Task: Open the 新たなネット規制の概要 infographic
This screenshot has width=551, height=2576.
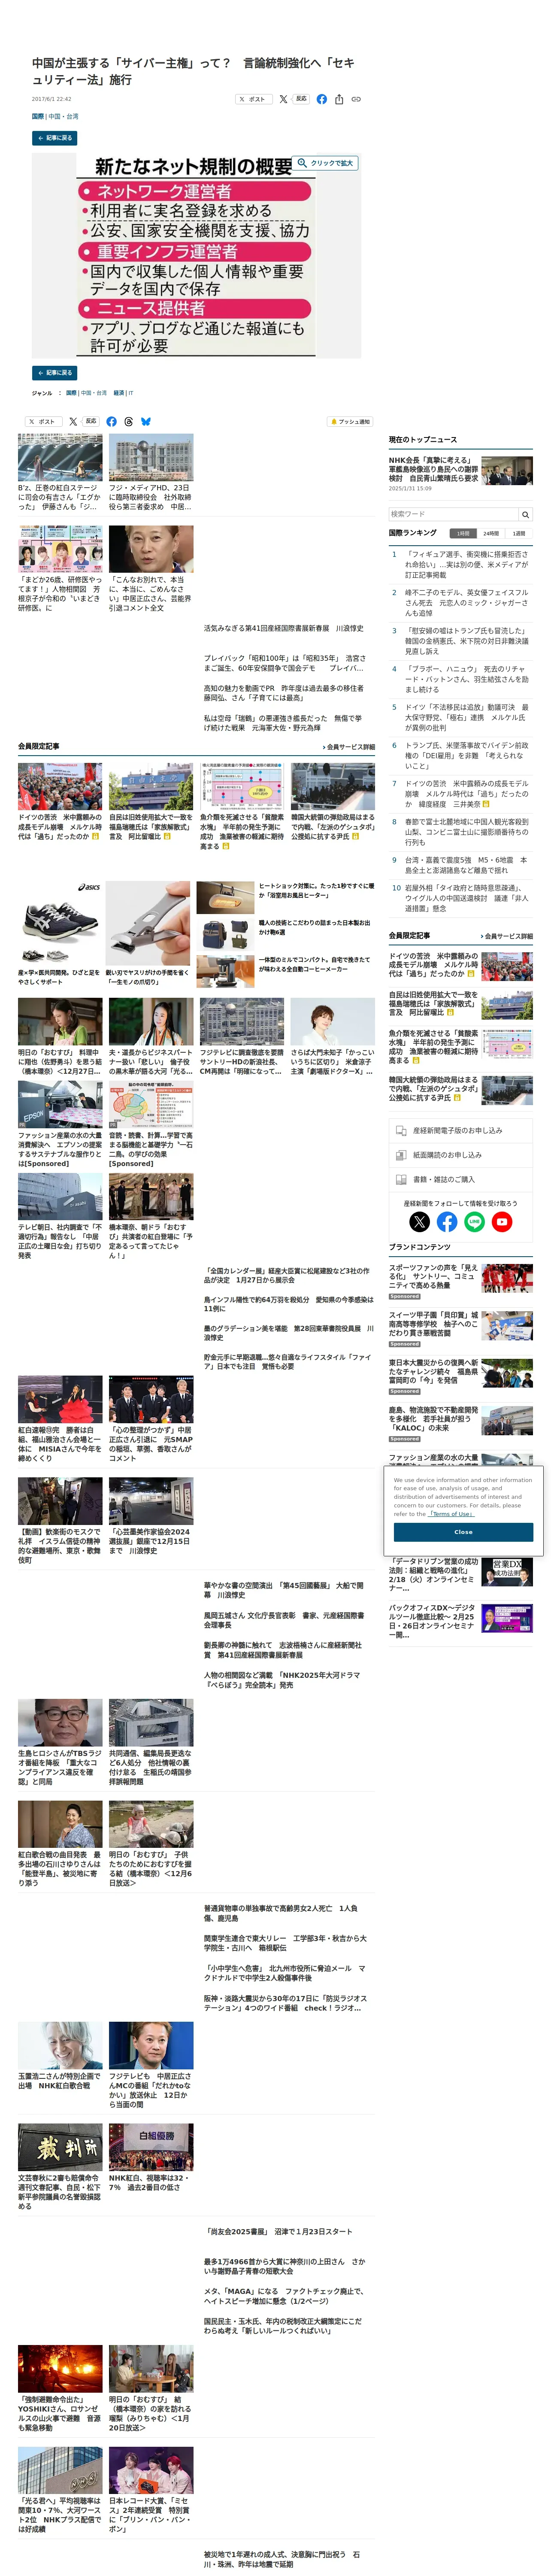Action: pos(196,256)
